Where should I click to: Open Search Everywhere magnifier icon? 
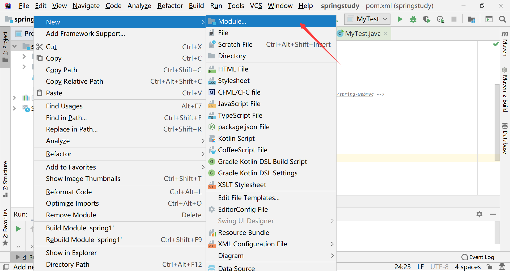point(502,19)
